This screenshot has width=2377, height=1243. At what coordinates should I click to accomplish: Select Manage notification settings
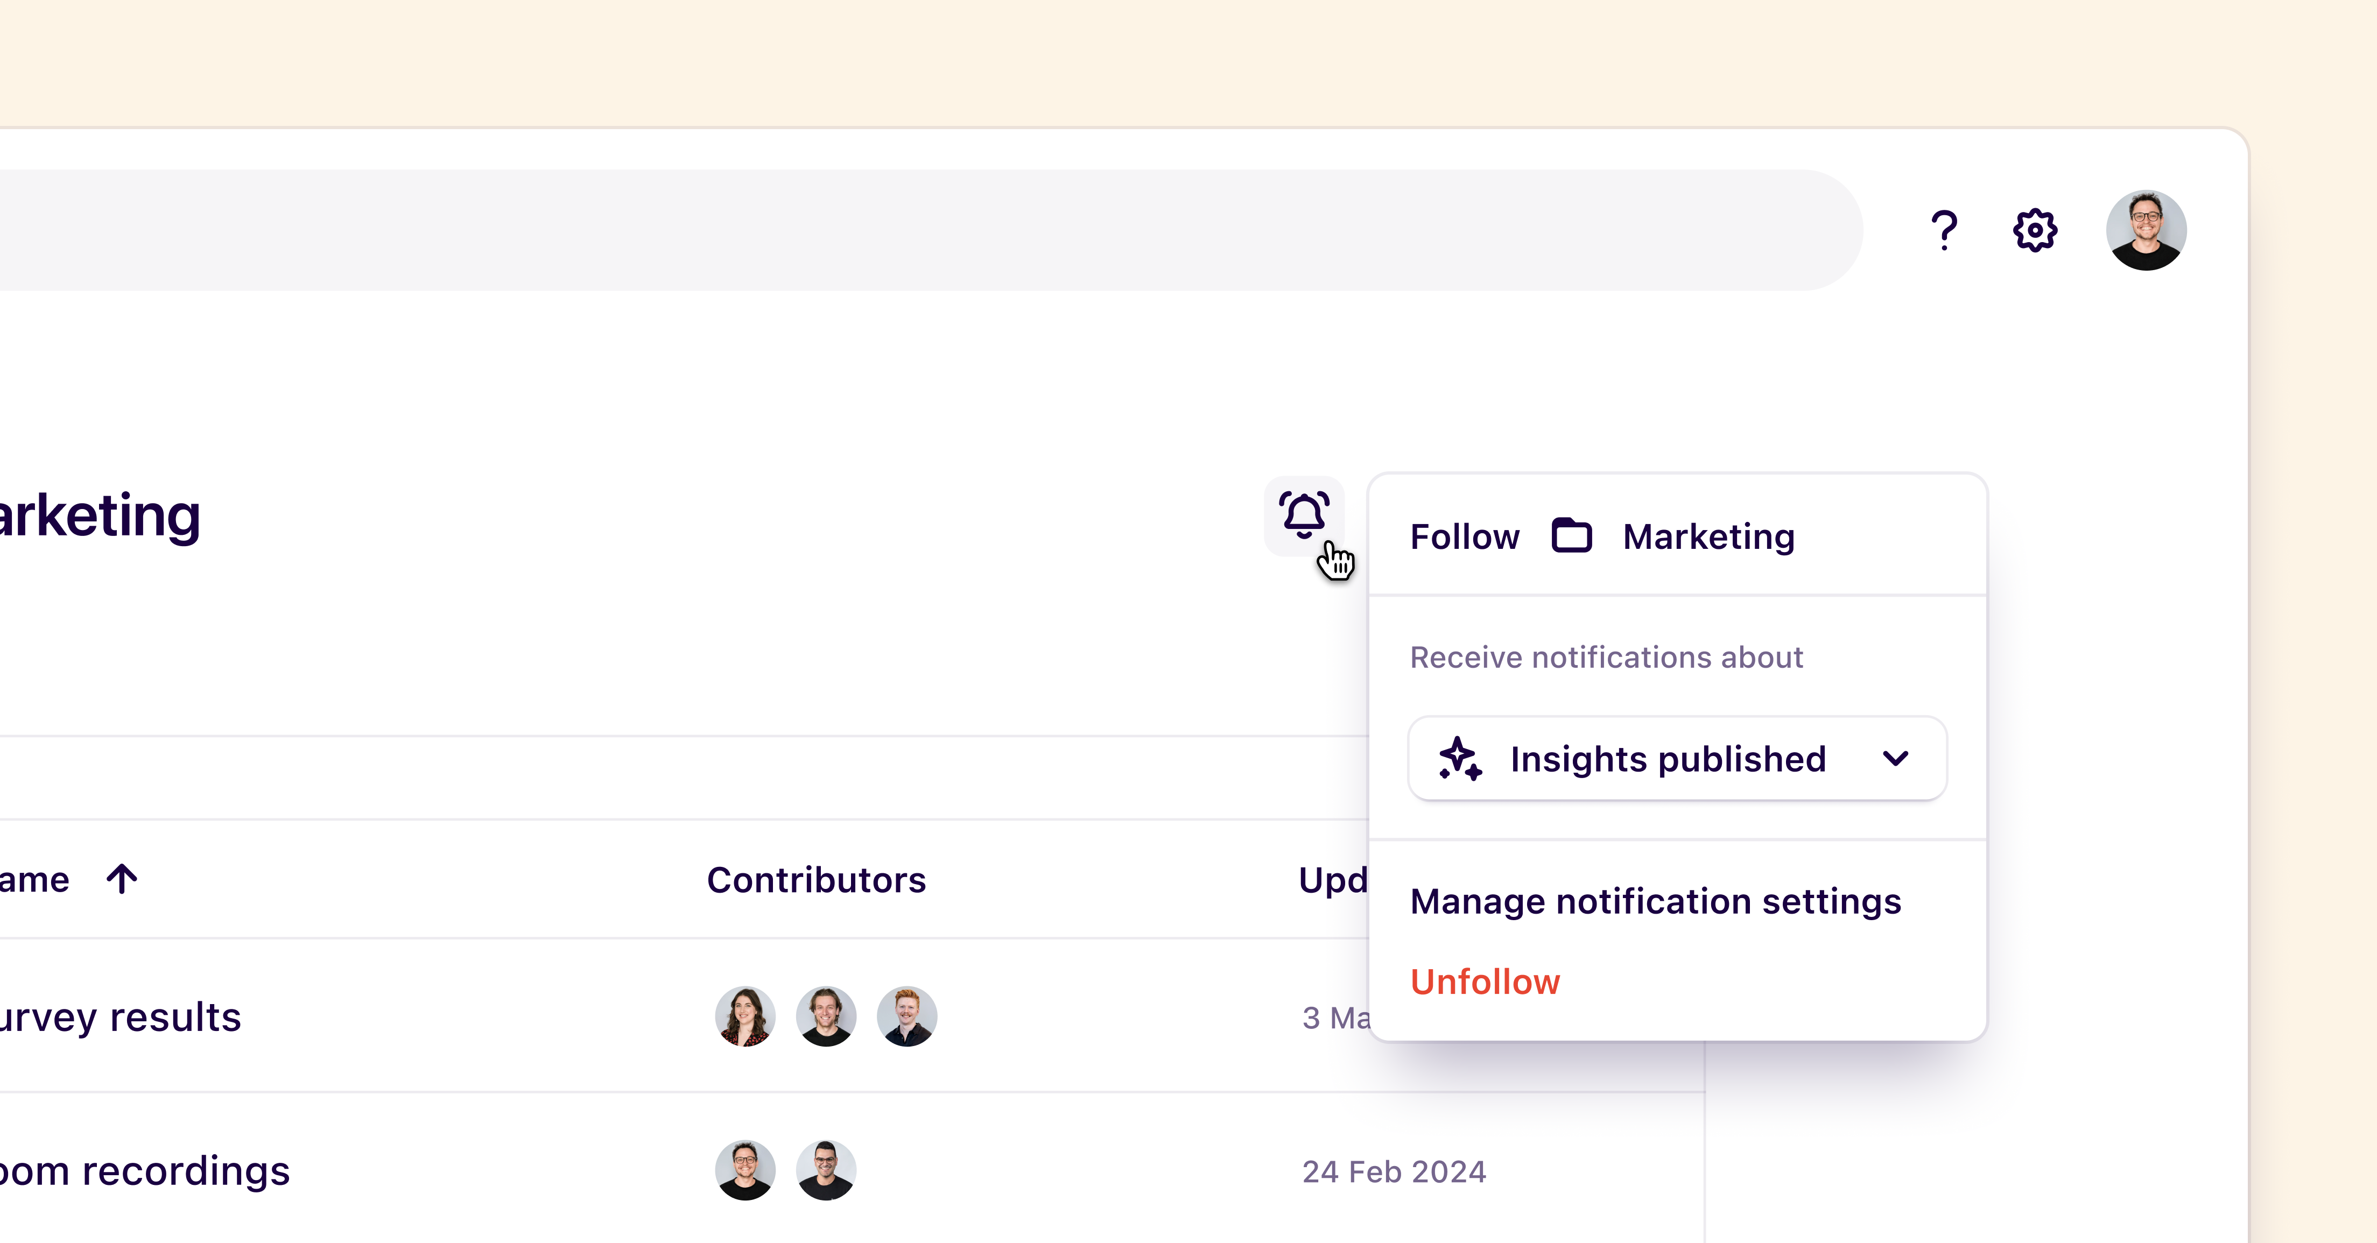click(1655, 901)
